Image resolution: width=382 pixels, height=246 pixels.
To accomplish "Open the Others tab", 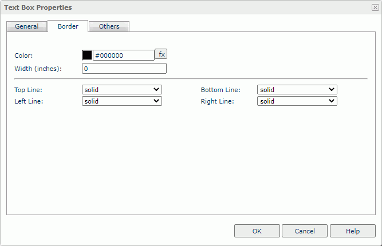I will click(x=109, y=26).
